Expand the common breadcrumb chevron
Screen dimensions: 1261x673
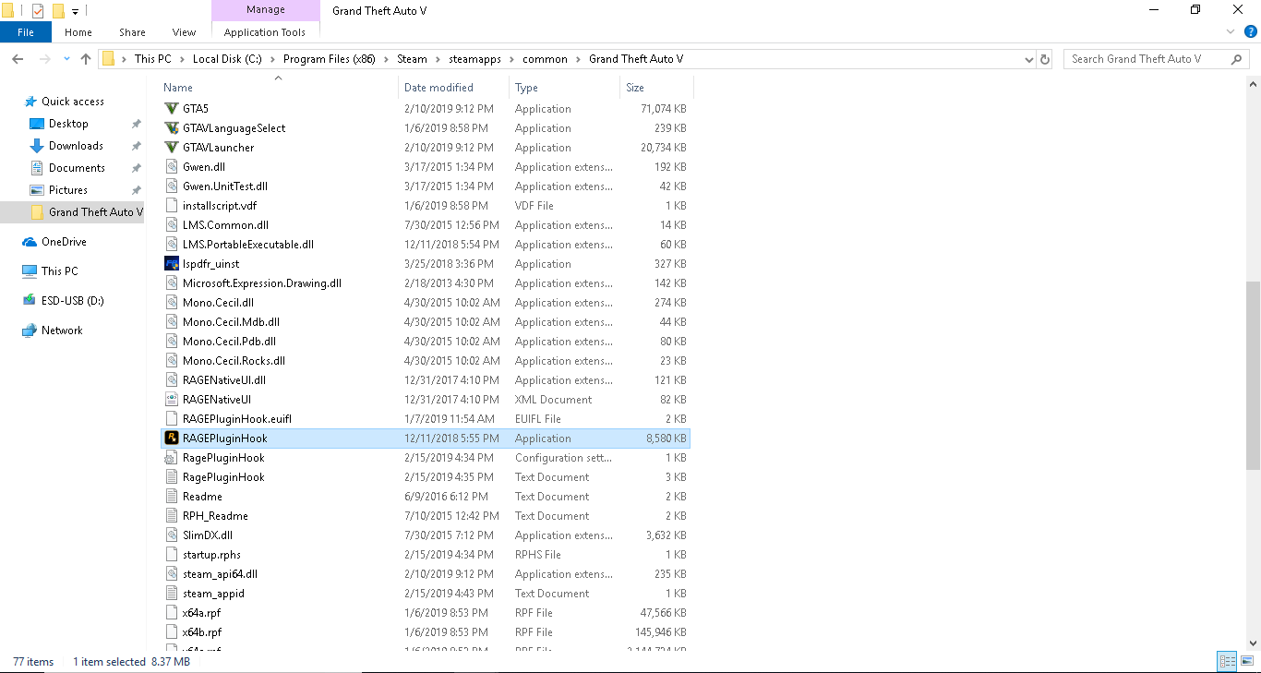pos(579,59)
